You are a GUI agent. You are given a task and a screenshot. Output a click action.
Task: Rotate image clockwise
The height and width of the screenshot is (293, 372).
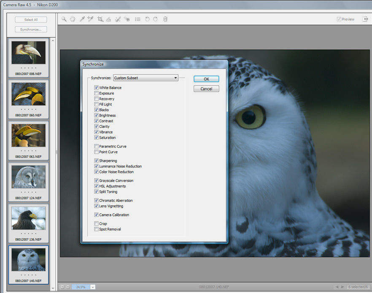coord(155,19)
